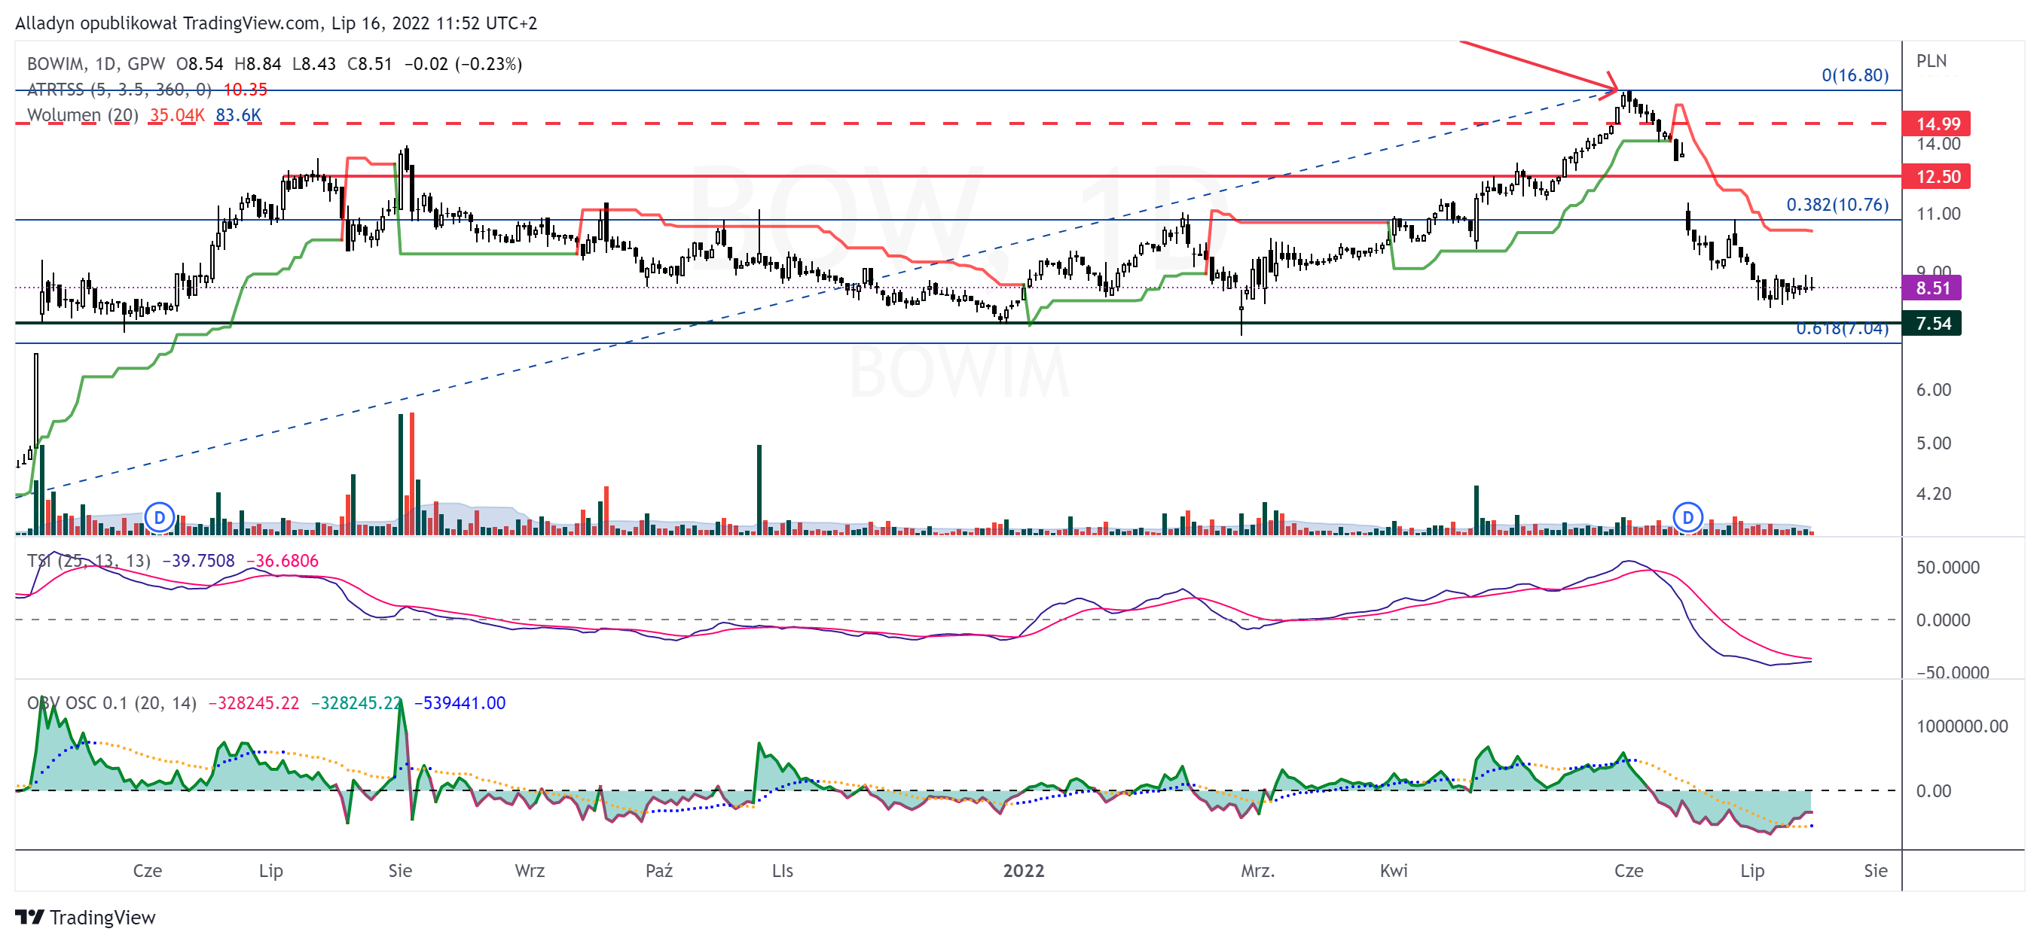This screenshot has height=944, width=2040.
Task: Select the red 14.99 price label
Action: [1936, 123]
